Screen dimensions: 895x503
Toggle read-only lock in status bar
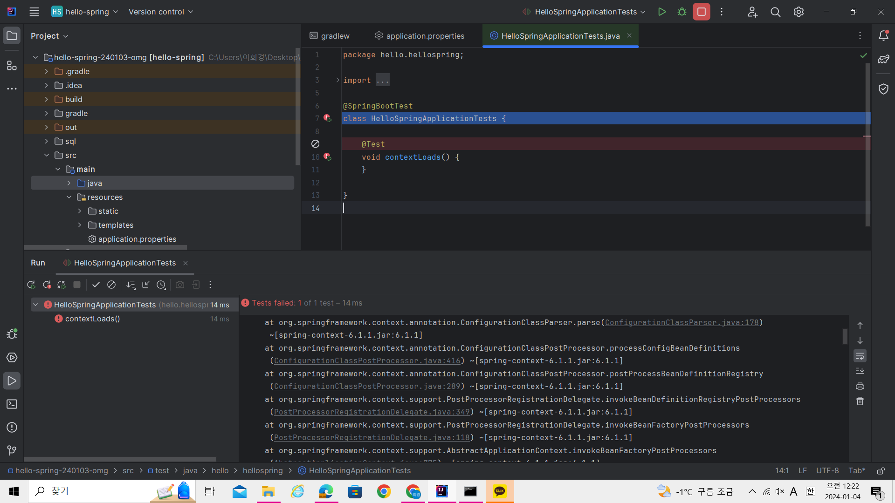point(881,471)
